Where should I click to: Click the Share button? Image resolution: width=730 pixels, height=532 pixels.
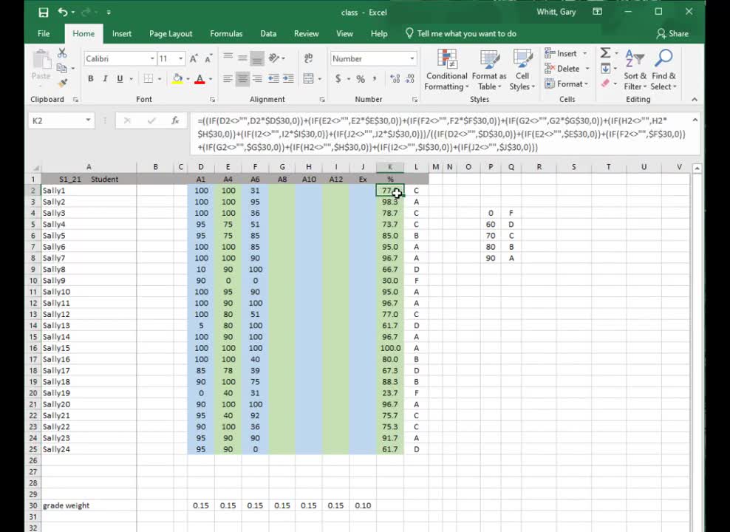click(x=672, y=33)
